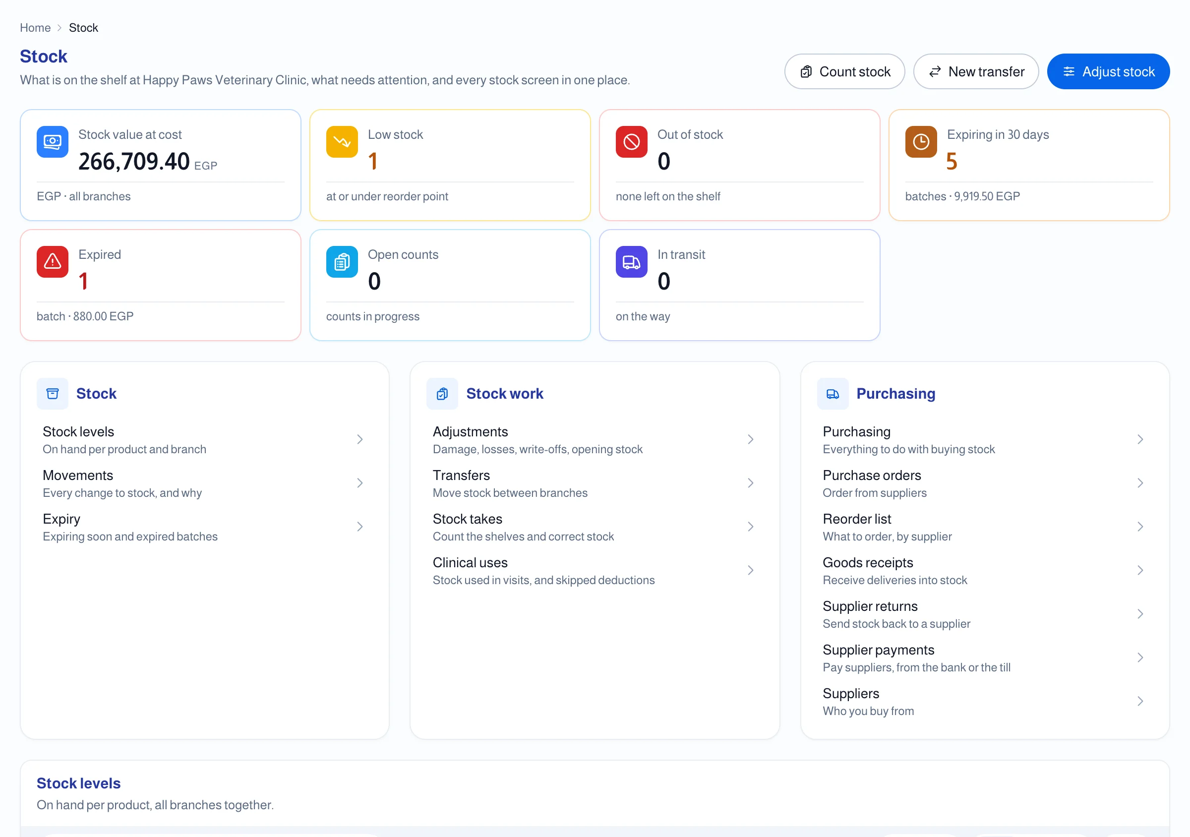Click the Stock work section clipboard icon

(x=442, y=394)
